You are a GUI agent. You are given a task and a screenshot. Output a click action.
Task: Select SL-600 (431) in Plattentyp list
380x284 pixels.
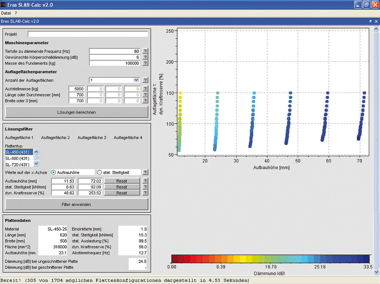[x=18, y=158]
